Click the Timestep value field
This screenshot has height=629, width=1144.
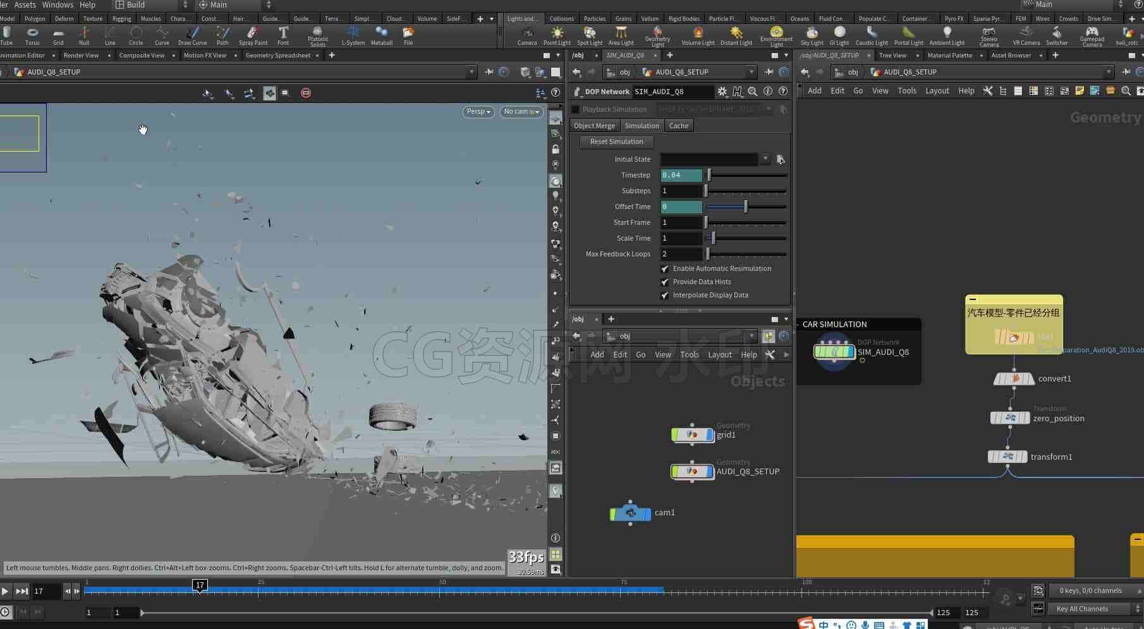pyautogui.click(x=681, y=175)
